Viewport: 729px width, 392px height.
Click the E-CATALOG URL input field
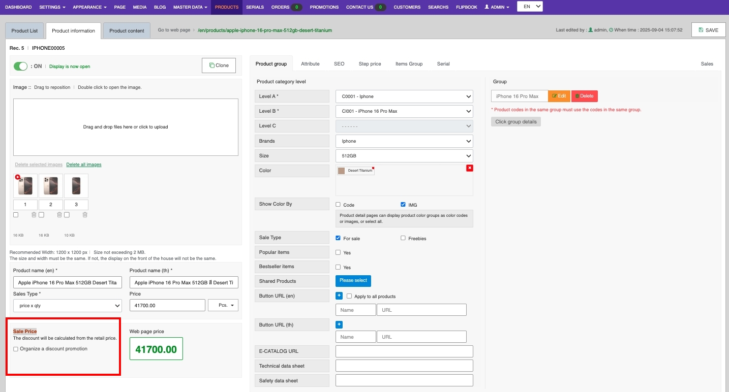pos(404,351)
